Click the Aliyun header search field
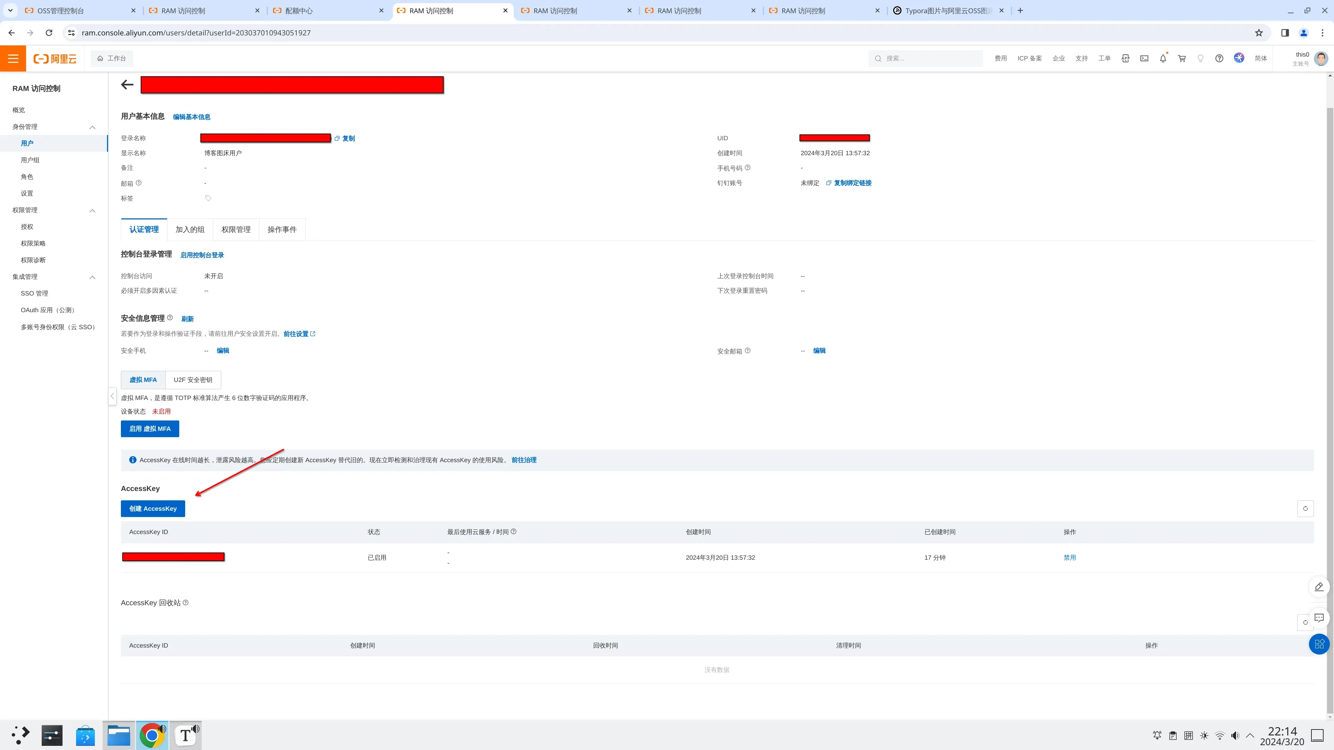Image resolution: width=1334 pixels, height=750 pixels. 927,58
